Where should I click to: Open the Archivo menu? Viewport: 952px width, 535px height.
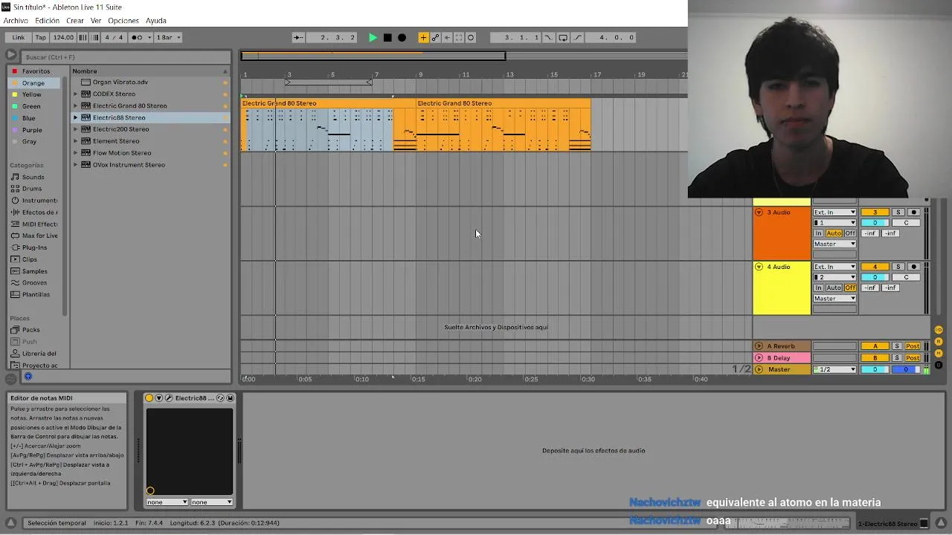[x=16, y=21]
